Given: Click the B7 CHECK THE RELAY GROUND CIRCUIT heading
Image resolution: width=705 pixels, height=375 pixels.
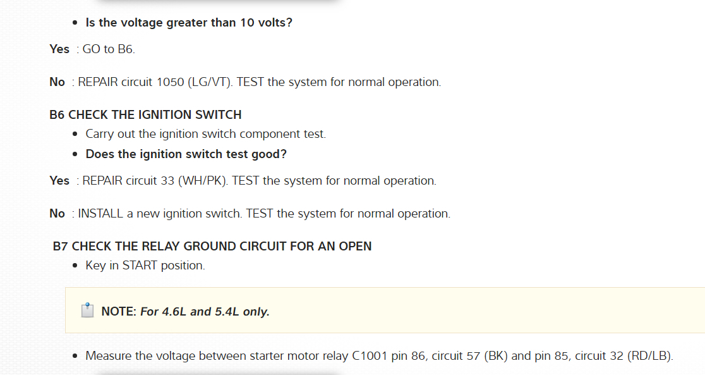Looking at the screenshot, I should tap(212, 247).
